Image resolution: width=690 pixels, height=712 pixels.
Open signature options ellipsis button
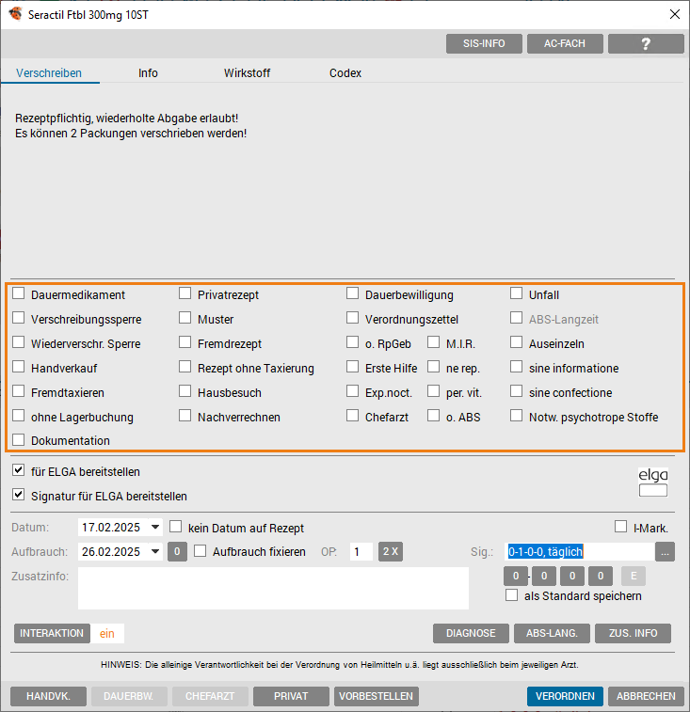click(x=665, y=552)
